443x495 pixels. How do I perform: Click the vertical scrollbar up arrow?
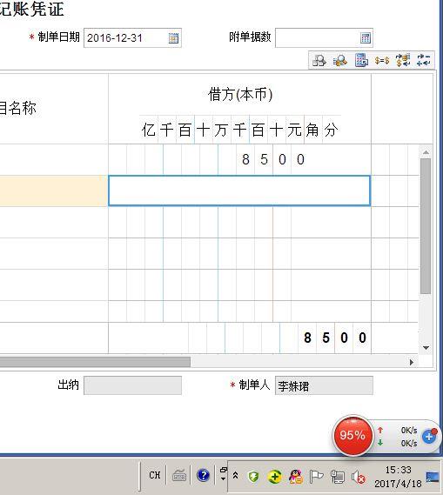coord(426,152)
